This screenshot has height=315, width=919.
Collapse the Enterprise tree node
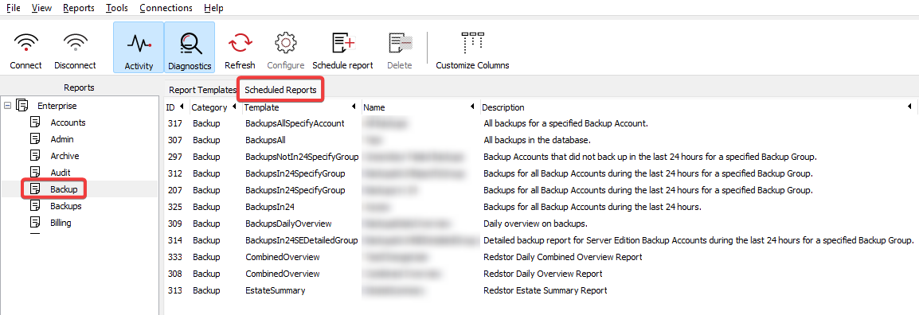[x=7, y=106]
